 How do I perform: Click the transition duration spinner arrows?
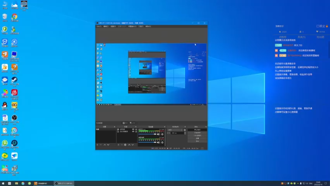(x=185, y=133)
